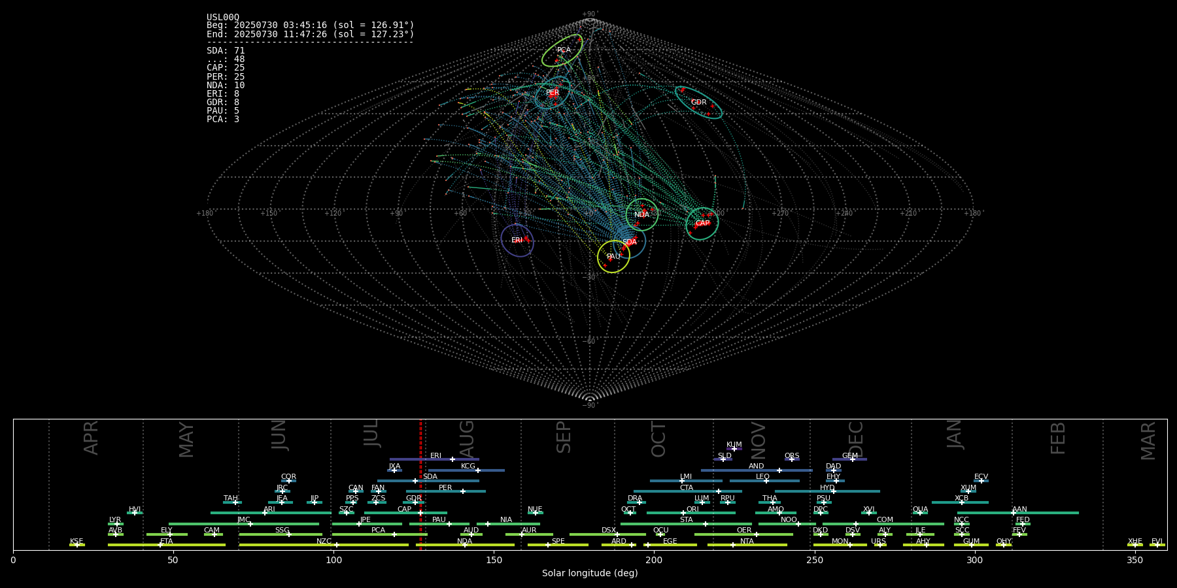Screen dimensions: 1177x588
Task: Click the AUG month label
Action: (x=467, y=438)
